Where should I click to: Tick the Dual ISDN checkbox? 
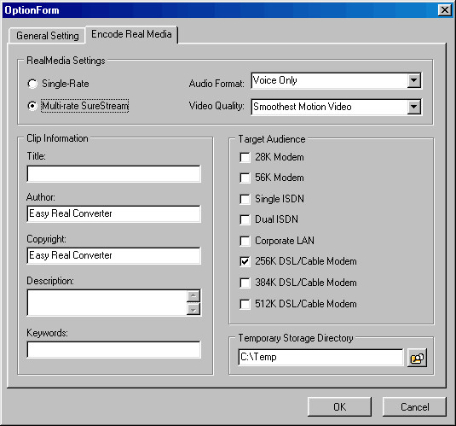pyautogui.click(x=245, y=219)
